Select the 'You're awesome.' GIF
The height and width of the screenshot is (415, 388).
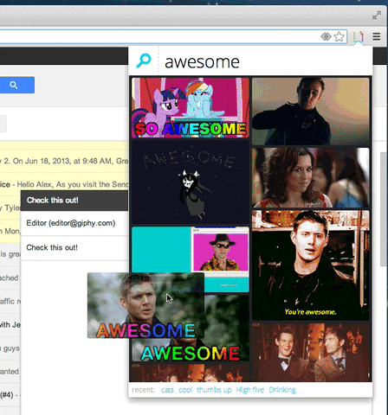(311, 265)
